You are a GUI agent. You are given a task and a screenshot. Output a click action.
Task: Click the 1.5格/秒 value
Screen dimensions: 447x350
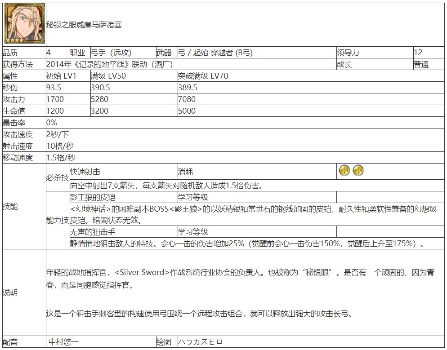(61, 158)
